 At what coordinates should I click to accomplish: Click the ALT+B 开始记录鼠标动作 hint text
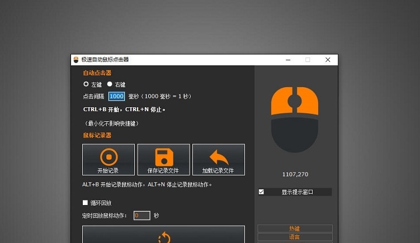[147, 185]
